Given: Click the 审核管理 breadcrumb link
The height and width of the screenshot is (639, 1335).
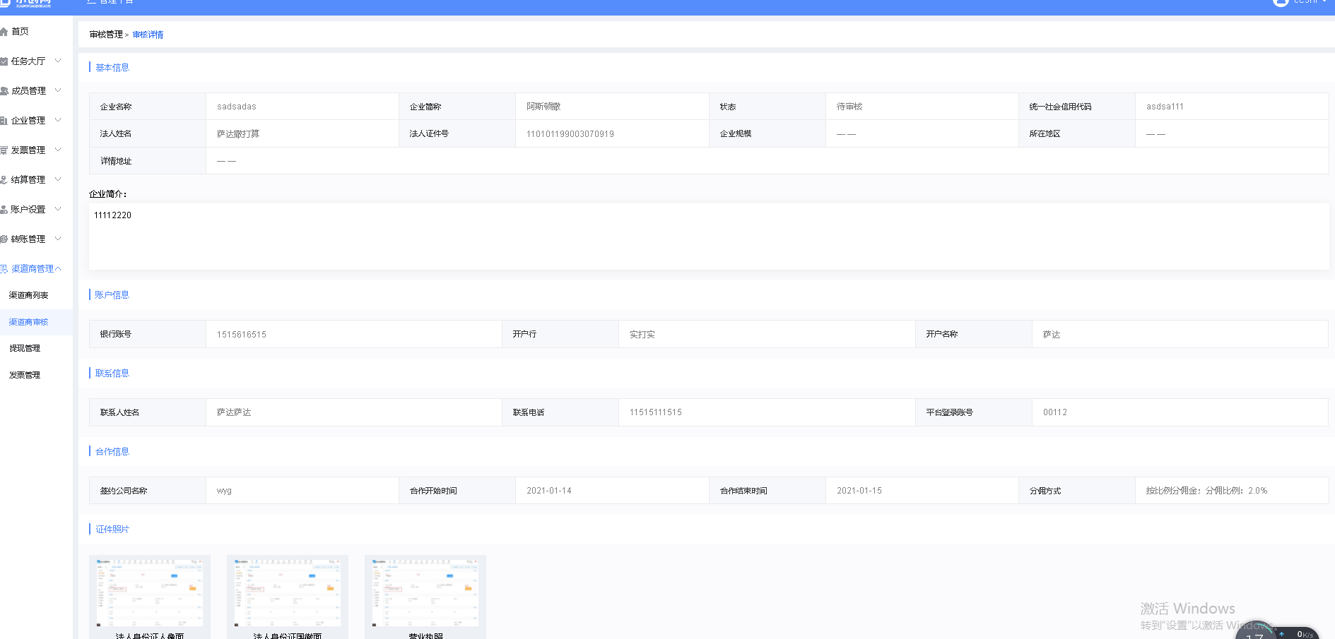Looking at the screenshot, I should pos(106,35).
